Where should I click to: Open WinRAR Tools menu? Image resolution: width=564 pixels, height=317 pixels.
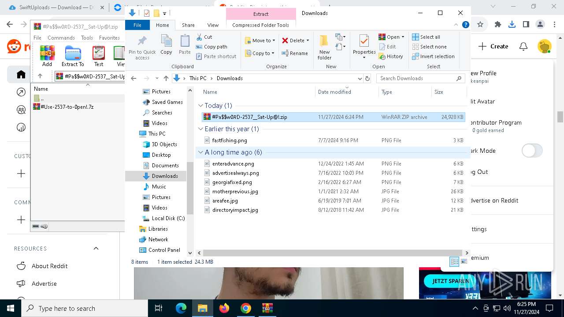click(x=87, y=38)
